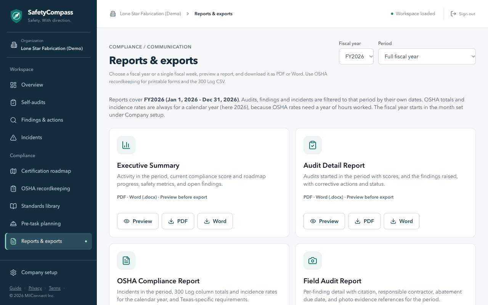Click the Field Audit Report camera icon

[313, 261]
